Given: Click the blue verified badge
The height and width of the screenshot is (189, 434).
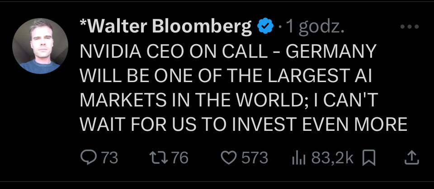Looking at the screenshot, I should [x=265, y=28].
